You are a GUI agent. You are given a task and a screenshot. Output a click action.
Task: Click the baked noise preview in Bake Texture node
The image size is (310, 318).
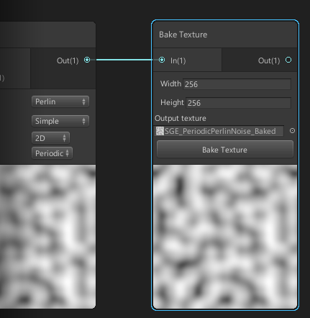point(225,237)
